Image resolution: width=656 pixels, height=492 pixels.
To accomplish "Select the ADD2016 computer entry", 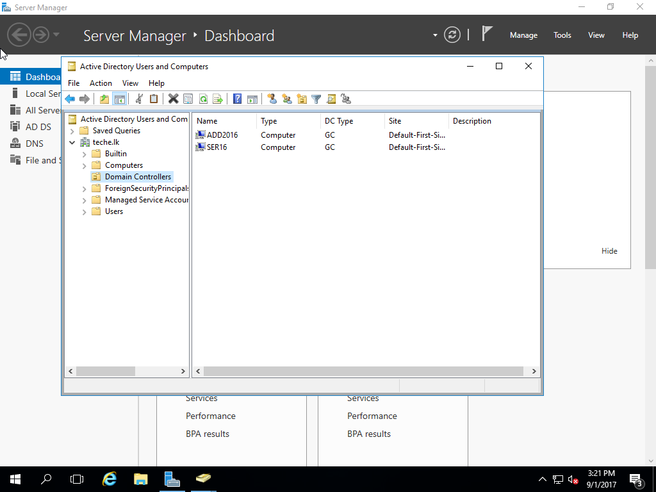I will point(222,135).
